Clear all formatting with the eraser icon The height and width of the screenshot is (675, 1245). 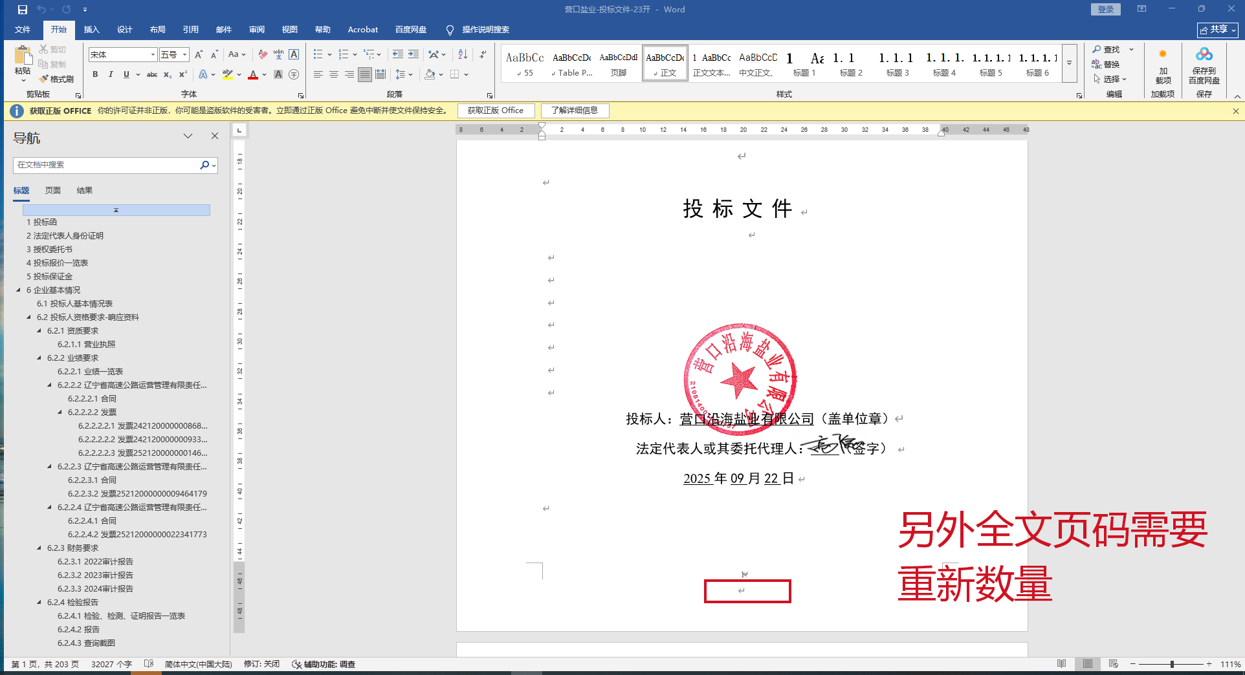263,54
